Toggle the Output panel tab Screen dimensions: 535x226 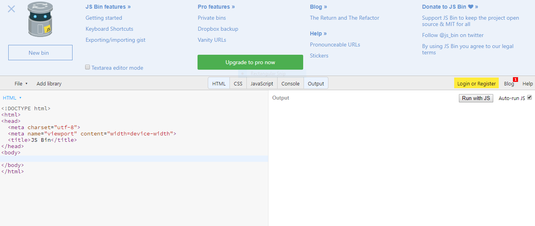click(316, 83)
